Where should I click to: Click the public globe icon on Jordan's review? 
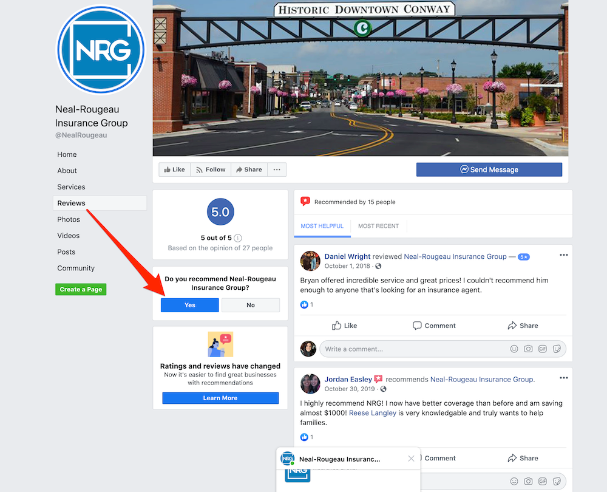click(383, 389)
